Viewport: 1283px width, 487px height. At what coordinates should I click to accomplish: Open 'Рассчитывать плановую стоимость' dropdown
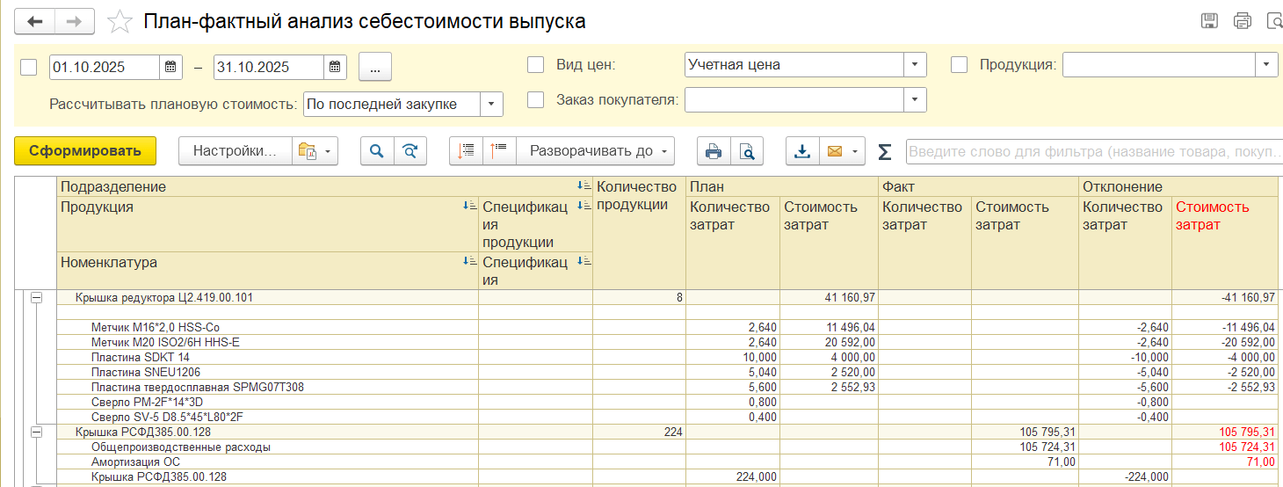point(491,104)
